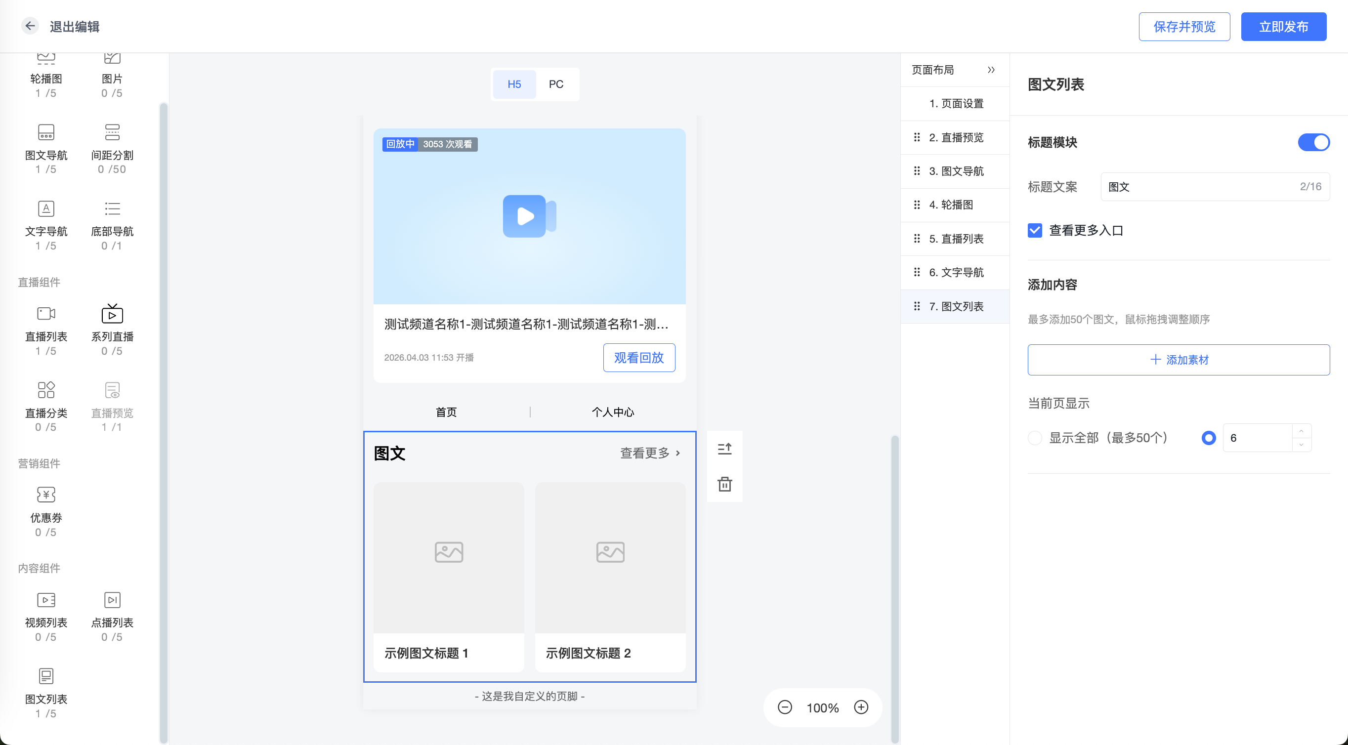Viewport: 1348px width, 745px height.
Task: Delete the selected 图文 module
Action: 725,484
